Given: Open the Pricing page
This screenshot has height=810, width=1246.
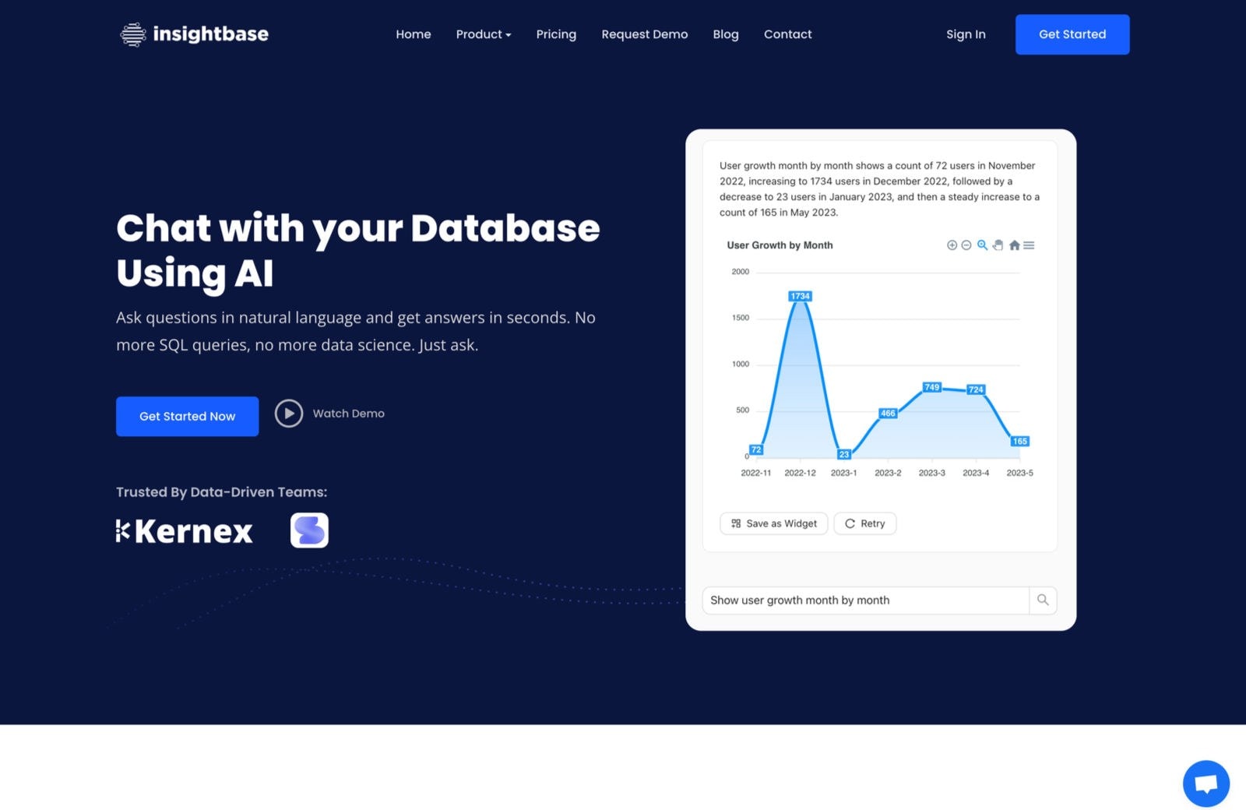Looking at the screenshot, I should point(556,34).
